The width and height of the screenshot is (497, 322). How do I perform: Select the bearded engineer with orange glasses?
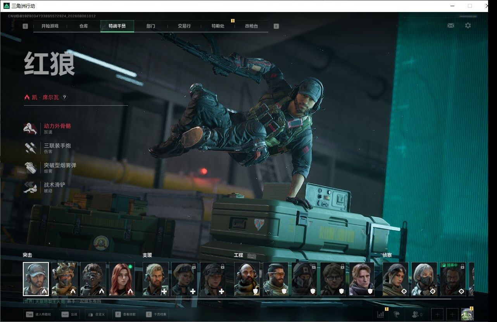click(x=276, y=279)
